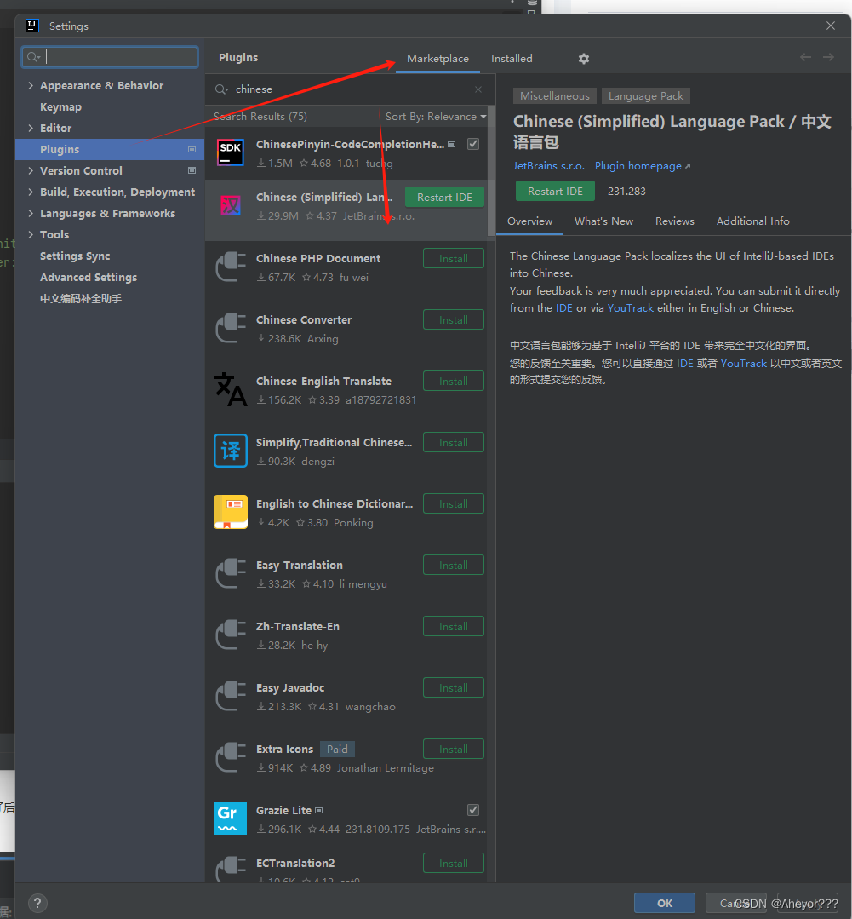The image size is (852, 919).
Task: Confirm settings with OK button
Action: 664,903
